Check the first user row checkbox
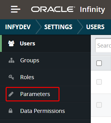 pyautogui.click(x=99, y=82)
